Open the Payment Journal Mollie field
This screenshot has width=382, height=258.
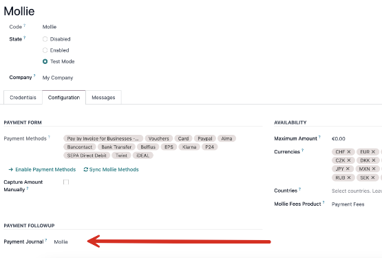tap(61, 242)
